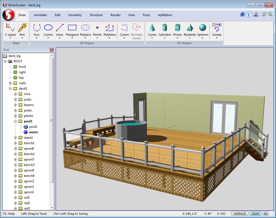Toggle the SNAP status button
Image resolution: width=276 pixels, height=218 pixels.
pyautogui.click(x=255, y=214)
